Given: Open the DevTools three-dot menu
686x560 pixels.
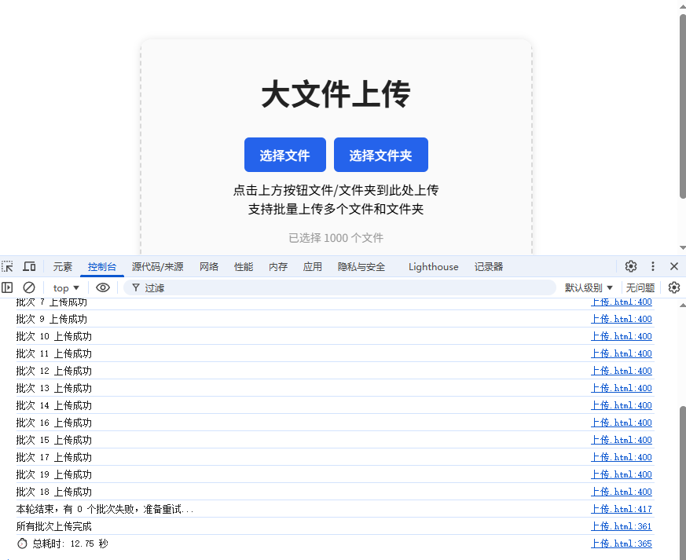Looking at the screenshot, I should [652, 266].
